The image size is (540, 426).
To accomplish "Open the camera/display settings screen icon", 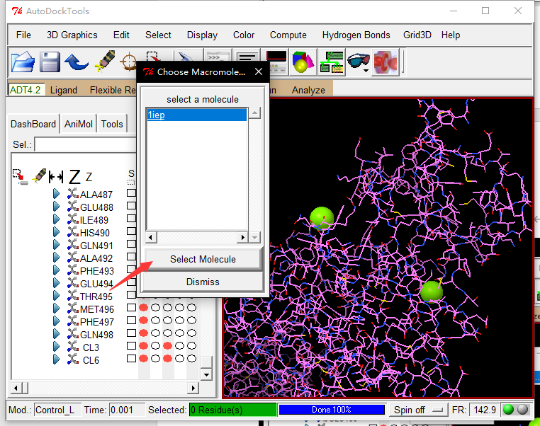I will pos(276,62).
